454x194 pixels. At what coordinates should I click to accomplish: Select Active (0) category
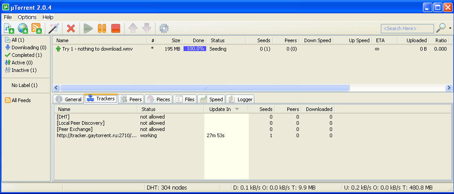click(19, 63)
